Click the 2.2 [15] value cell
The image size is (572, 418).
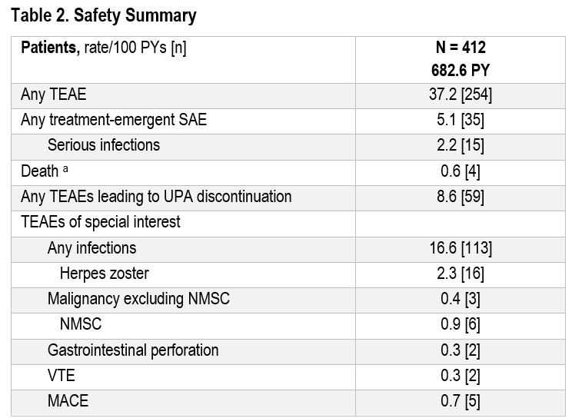[461, 145]
